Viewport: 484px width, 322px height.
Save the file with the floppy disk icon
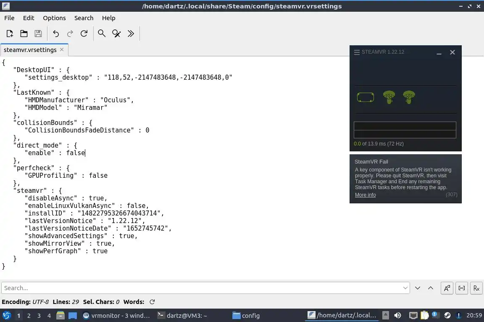click(38, 33)
